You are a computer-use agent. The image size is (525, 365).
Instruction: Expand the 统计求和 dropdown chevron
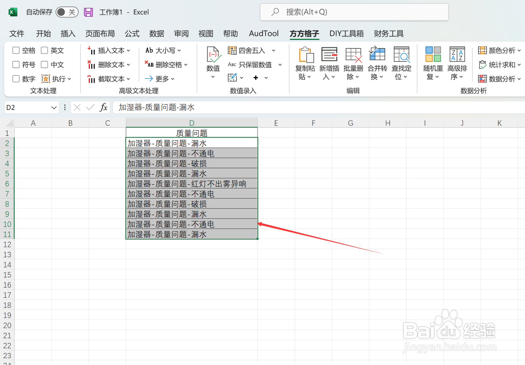[x=519, y=65]
